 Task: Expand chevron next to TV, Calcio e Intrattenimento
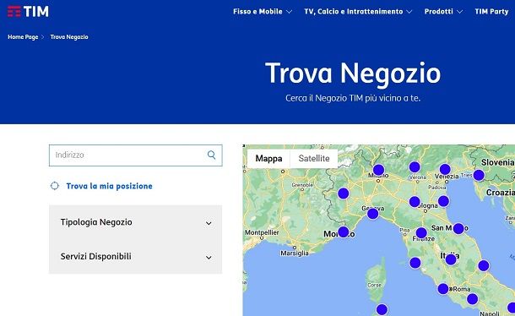point(409,12)
